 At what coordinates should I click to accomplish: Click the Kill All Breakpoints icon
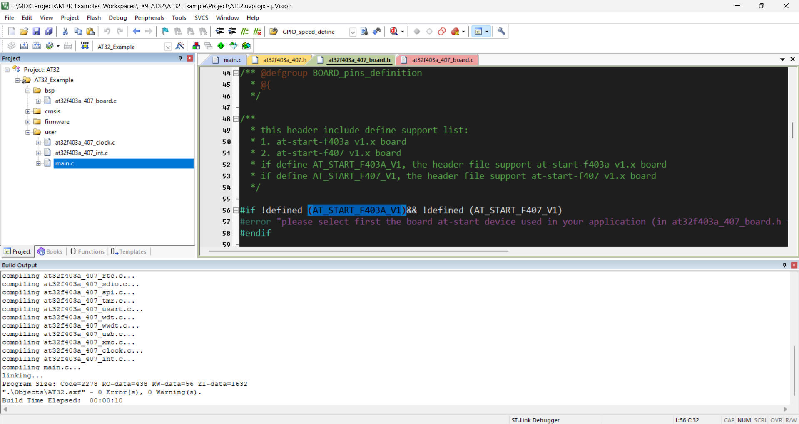[x=455, y=31]
